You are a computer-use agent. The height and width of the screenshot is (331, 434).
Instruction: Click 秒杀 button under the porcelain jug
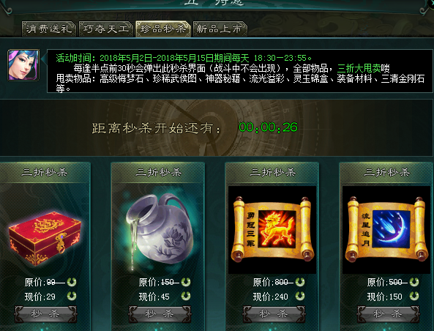160,314
